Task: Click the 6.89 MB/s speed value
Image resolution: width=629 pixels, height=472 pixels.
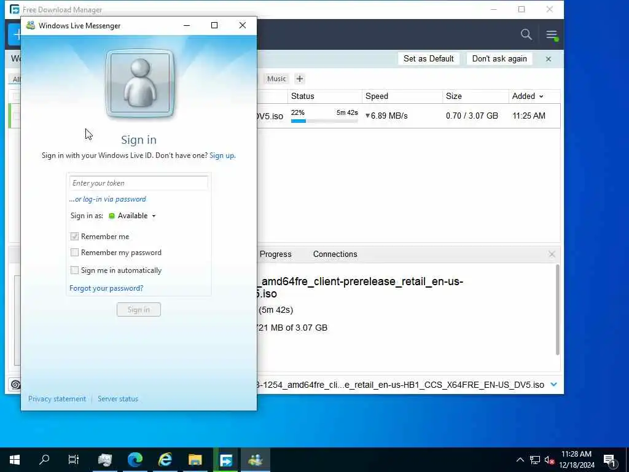Action: (x=386, y=116)
